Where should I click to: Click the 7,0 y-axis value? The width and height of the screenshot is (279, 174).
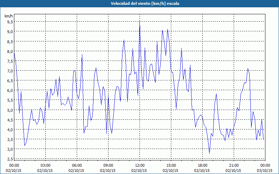[x=10, y=71]
